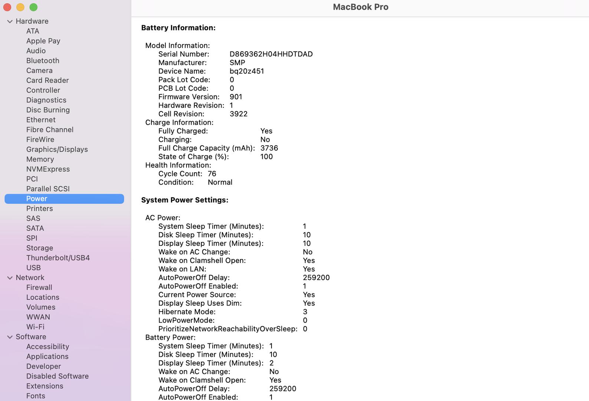Select PCI in the sidebar
This screenshot has height=401, width=589.
[x=32, y=179]
